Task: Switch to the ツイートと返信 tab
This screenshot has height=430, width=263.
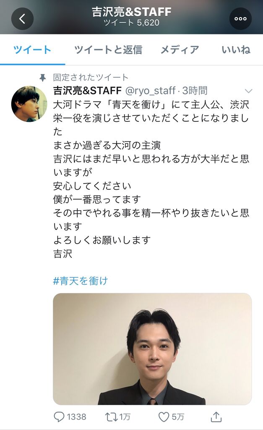Action: (108, 50)
